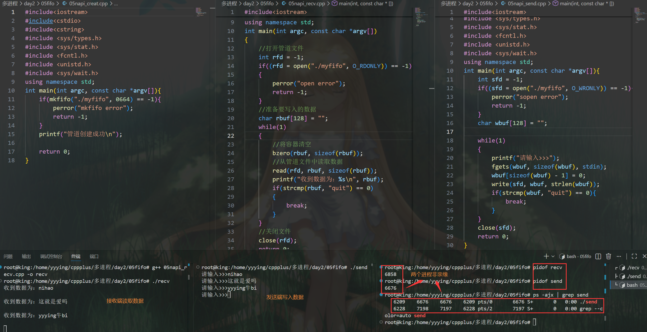
Task: Open the launch profile dropdown arrow
Action: coord(553,256)
